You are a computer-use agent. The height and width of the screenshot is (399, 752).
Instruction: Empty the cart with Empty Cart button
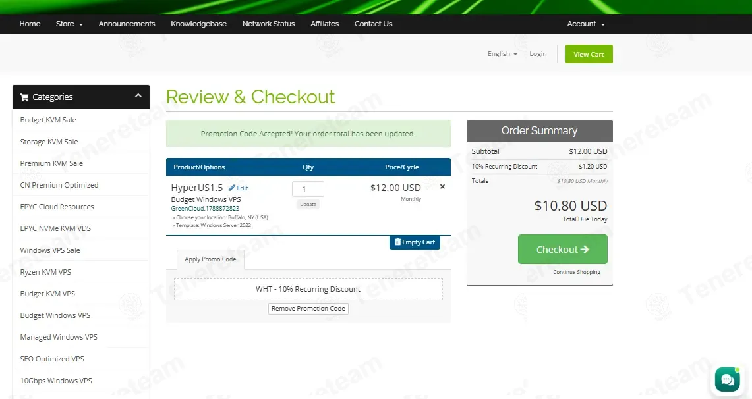[415, 242]
